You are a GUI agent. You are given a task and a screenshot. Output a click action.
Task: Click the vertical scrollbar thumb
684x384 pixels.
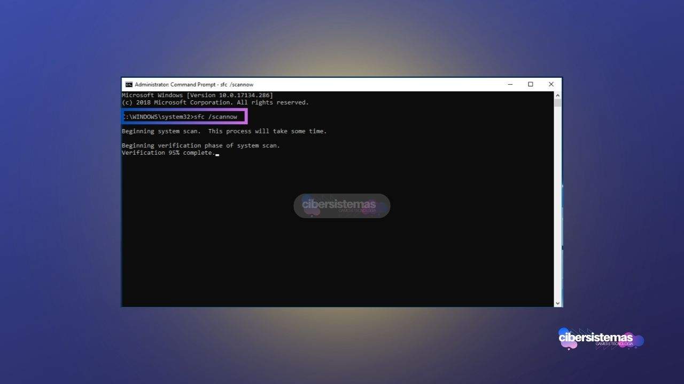click(558, 103)
